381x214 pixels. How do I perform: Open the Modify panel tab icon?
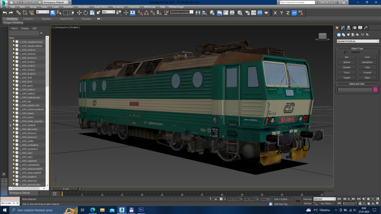point(343,28)
